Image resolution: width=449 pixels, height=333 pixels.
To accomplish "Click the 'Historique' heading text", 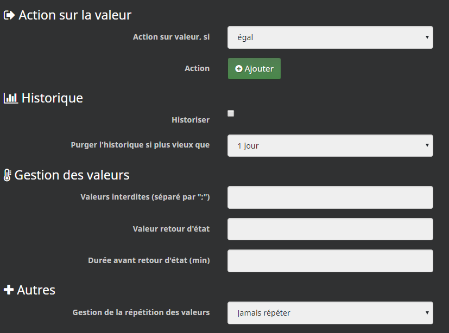I will pos(52,98).
